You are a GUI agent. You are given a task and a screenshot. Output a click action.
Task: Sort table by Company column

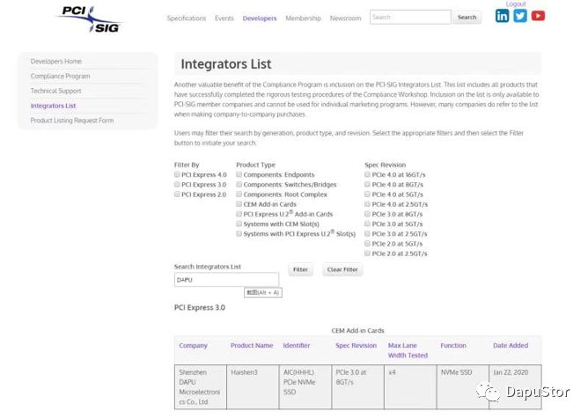click(193, 345)
